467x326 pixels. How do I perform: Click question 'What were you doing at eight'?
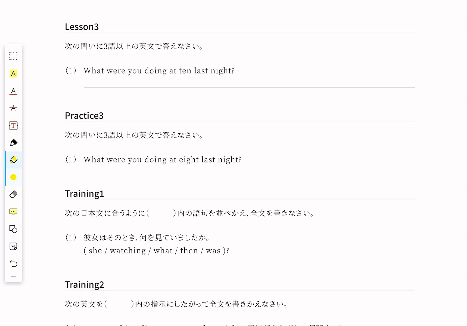(163, 160)
